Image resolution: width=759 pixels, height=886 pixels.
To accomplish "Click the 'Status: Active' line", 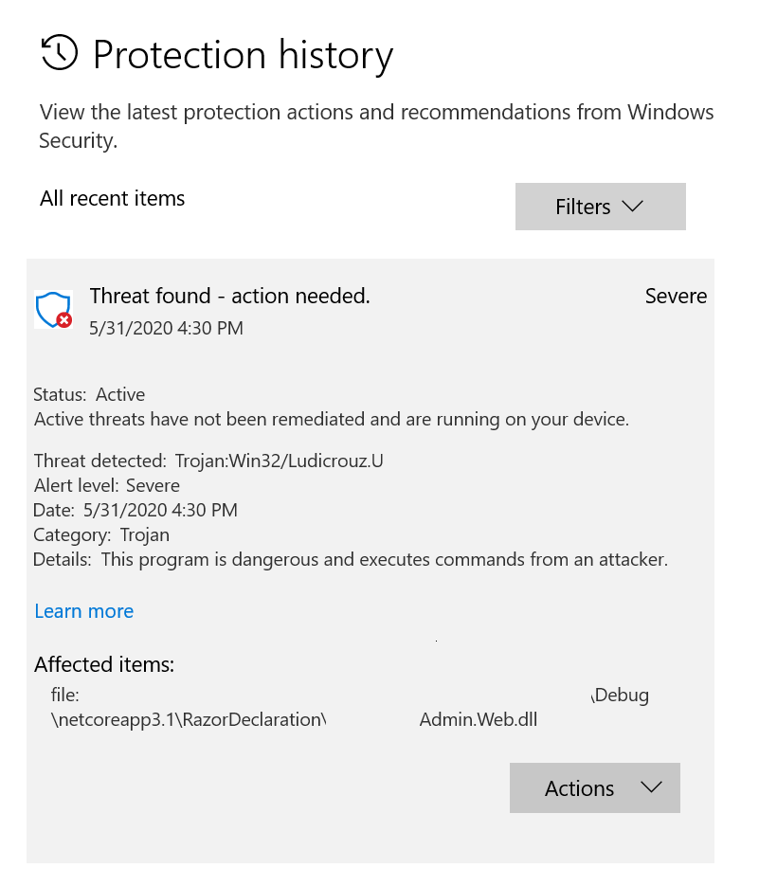I will 89,394.
